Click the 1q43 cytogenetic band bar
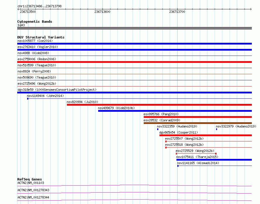The image size is (260, 204). pyautogui.click(x=134, y=28)
